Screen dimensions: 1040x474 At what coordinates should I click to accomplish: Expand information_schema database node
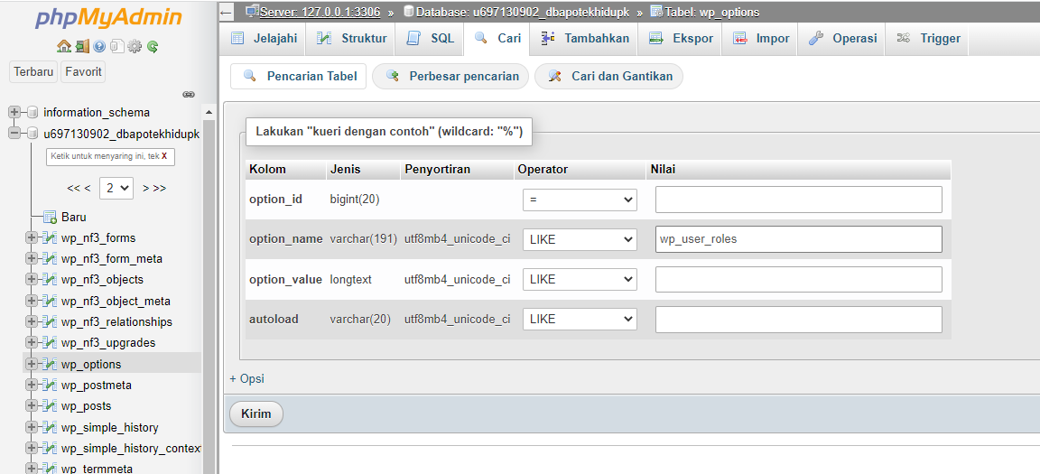pyautogui.click(x=14, y=112)
